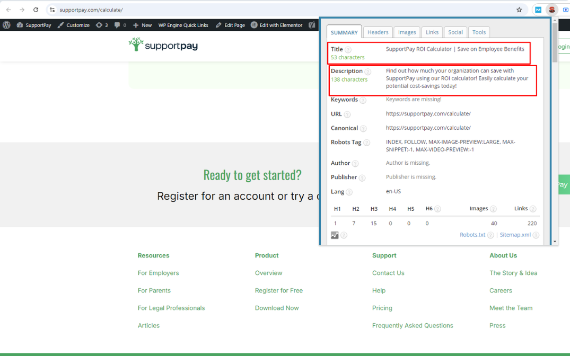Open the Robots.txt link
Viewport: 570px width, 356px height.
(472, 235)
